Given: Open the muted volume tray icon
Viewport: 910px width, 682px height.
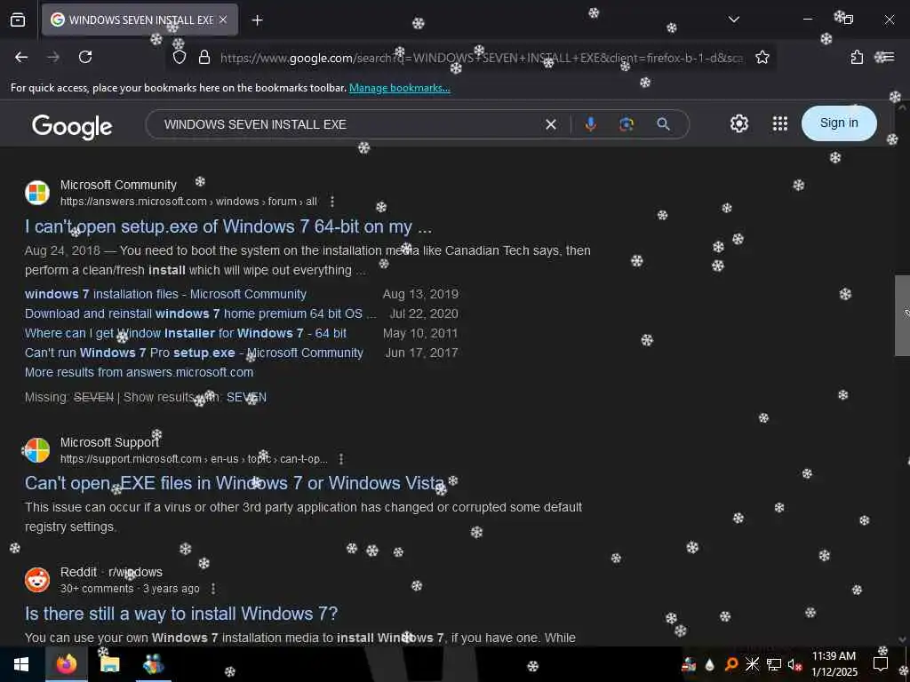Looking at the screenshot, I should tap(794, 664).
